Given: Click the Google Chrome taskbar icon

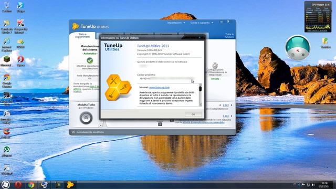Looking at the screenshot, I should click(31, 184).
